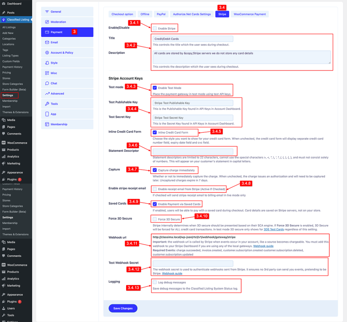
Task: Open the General settings section icon
Action: (x=47, y=11)
